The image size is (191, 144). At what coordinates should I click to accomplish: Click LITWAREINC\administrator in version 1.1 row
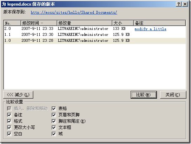83,35
